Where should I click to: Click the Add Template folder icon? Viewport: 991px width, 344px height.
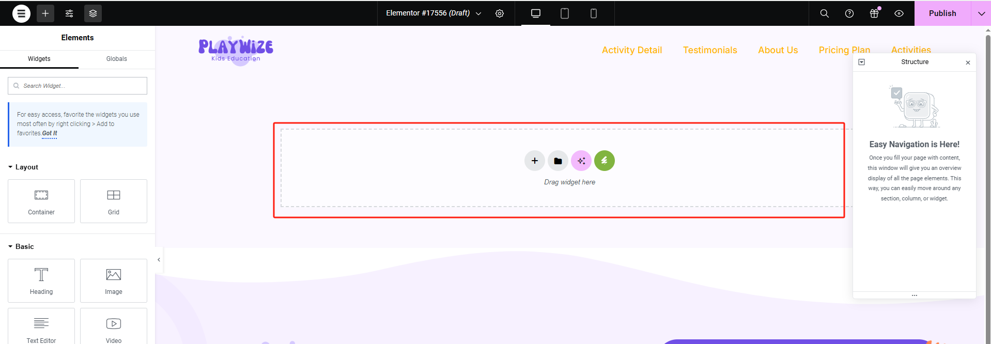(x=558, y=161)
